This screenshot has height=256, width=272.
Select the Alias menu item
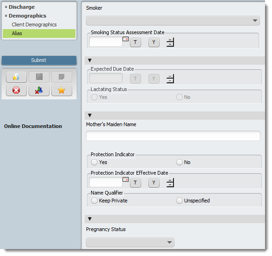[x=39, y=33]
